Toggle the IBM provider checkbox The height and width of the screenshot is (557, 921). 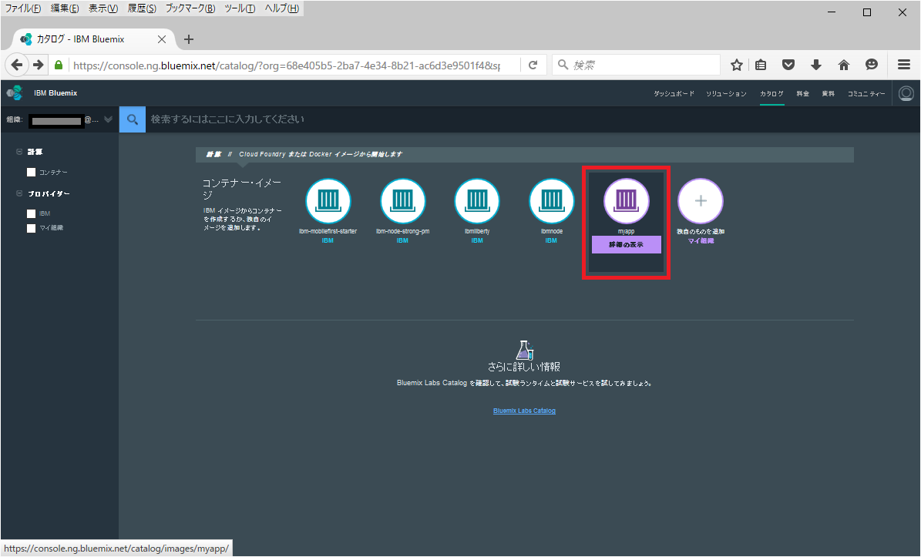[x=31, y=213]
